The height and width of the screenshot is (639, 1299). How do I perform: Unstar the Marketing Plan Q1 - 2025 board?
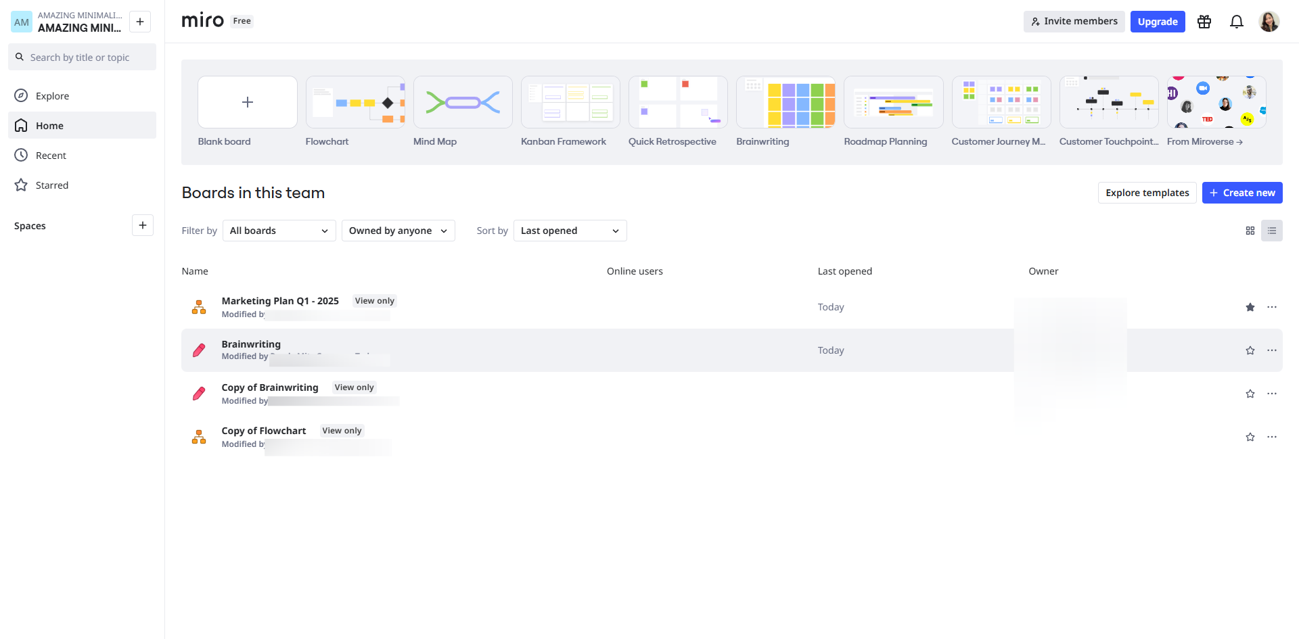pos(1250,307)
